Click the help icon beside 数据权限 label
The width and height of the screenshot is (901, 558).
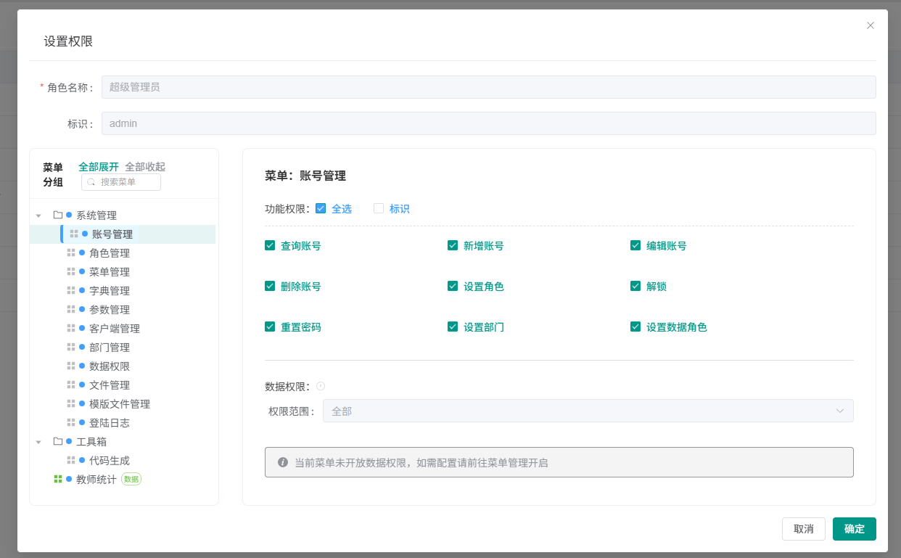(x=321, y=386)
